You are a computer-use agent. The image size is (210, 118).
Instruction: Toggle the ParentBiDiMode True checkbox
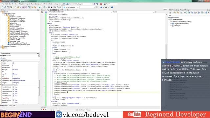[13, 87]
